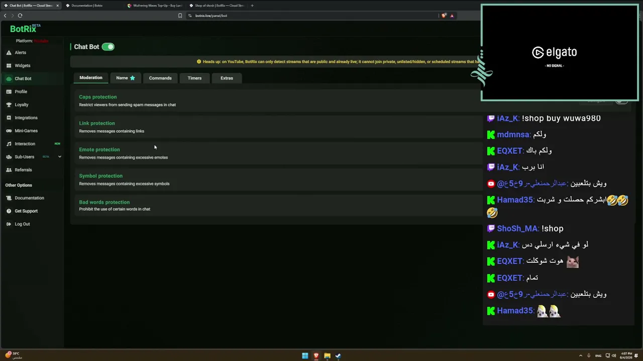Image resolution: width=643 pixels, height=361 pixels.
Task: Bookmark this page in the browser
Action: point(180,16)
